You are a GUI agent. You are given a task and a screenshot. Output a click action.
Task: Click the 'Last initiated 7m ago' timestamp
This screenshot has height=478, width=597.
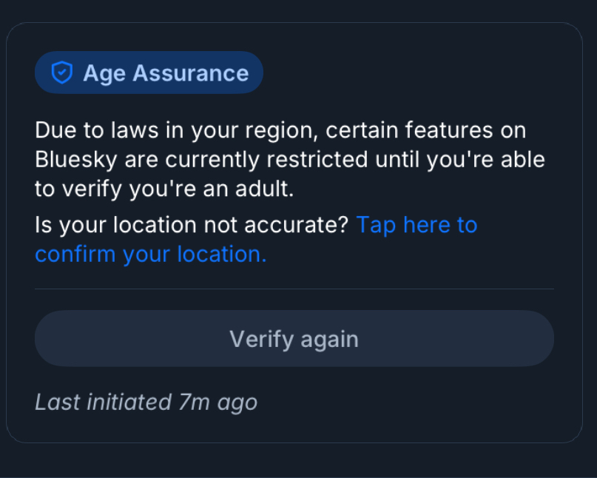coord(146,402)
